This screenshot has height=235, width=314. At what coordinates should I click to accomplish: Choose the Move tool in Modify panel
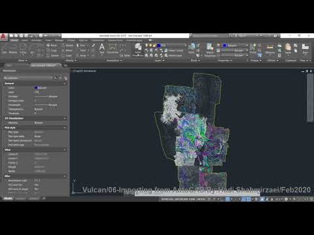(52, 45)
